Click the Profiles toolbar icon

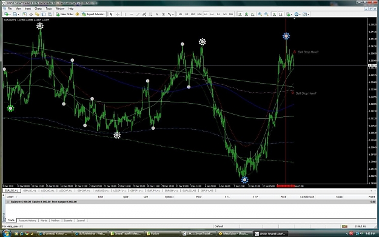pos(15,15)
